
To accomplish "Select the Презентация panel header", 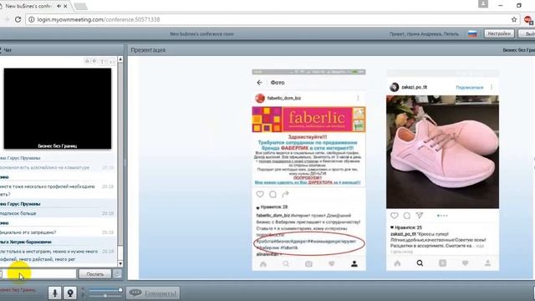I will pyautogui.click(x=148, y=50).
